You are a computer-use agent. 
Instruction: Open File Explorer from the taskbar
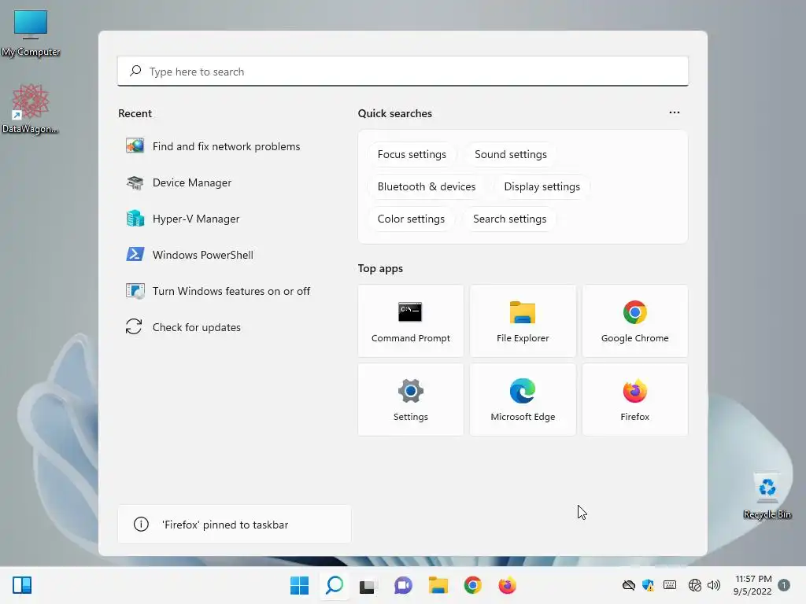pyautogui.click(x=438, y=585)
